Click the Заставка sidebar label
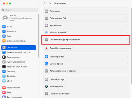 pyautogui.click(x=11, y=76)
